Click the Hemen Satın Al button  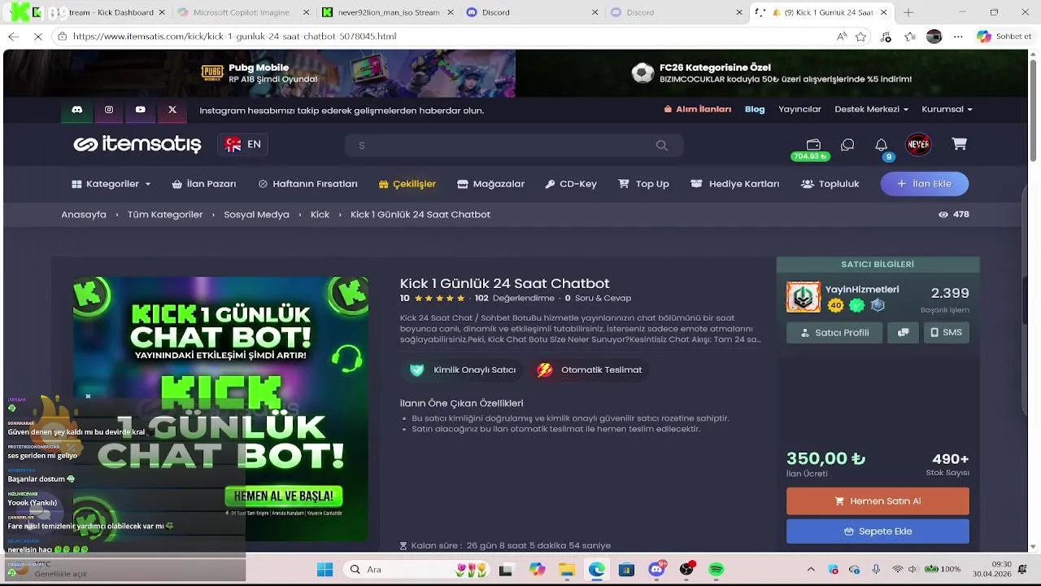click(878, 501)
